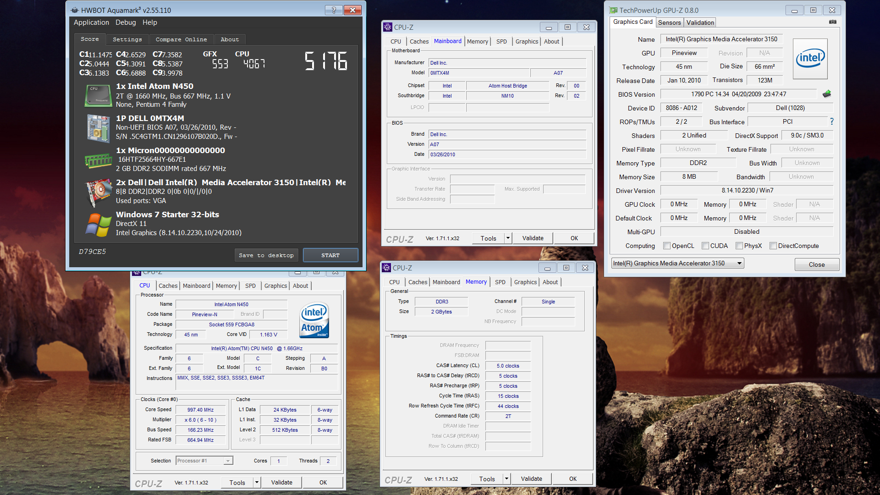
Task: Click the Windows logo icon in Aquamark
Action: click(x=98, y=225)
